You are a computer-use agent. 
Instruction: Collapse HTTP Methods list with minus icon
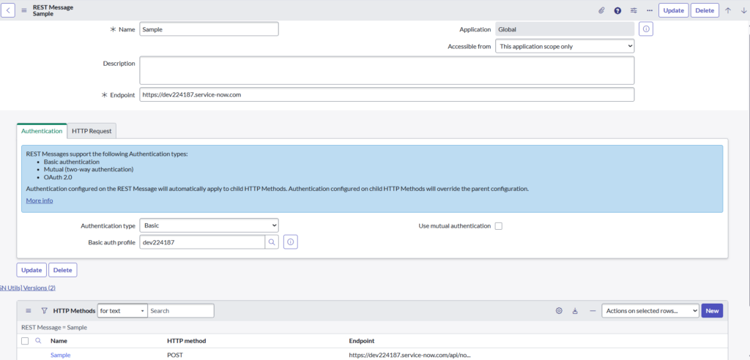click(593, 311)
